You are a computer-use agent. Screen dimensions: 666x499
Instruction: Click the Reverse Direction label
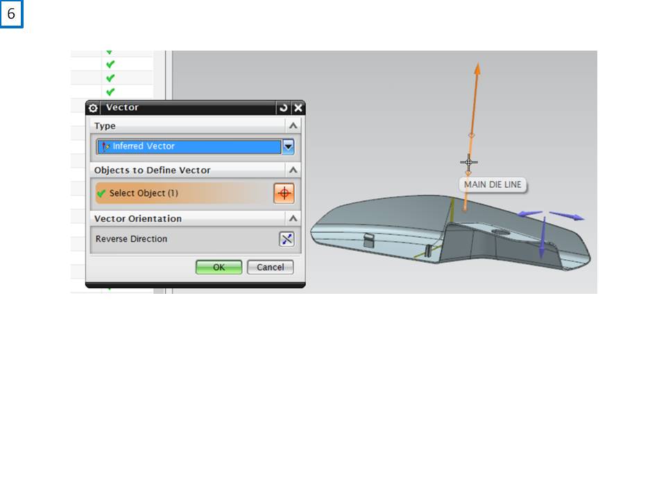point(131,239)
